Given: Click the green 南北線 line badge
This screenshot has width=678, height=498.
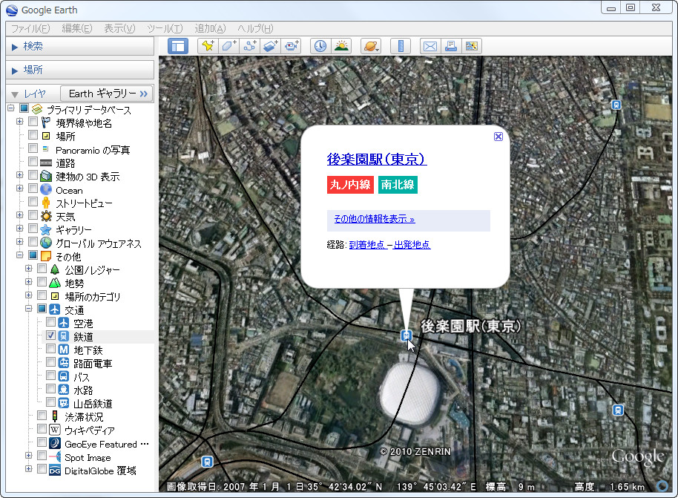Looking at the screenshot, I should (398, 185).
